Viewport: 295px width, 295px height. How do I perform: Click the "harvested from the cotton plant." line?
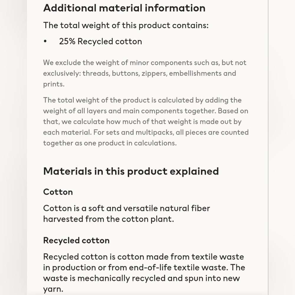coord(109,219)
